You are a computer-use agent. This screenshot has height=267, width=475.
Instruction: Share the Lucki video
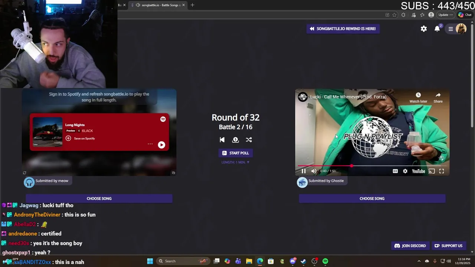click(x=438, y=98)
